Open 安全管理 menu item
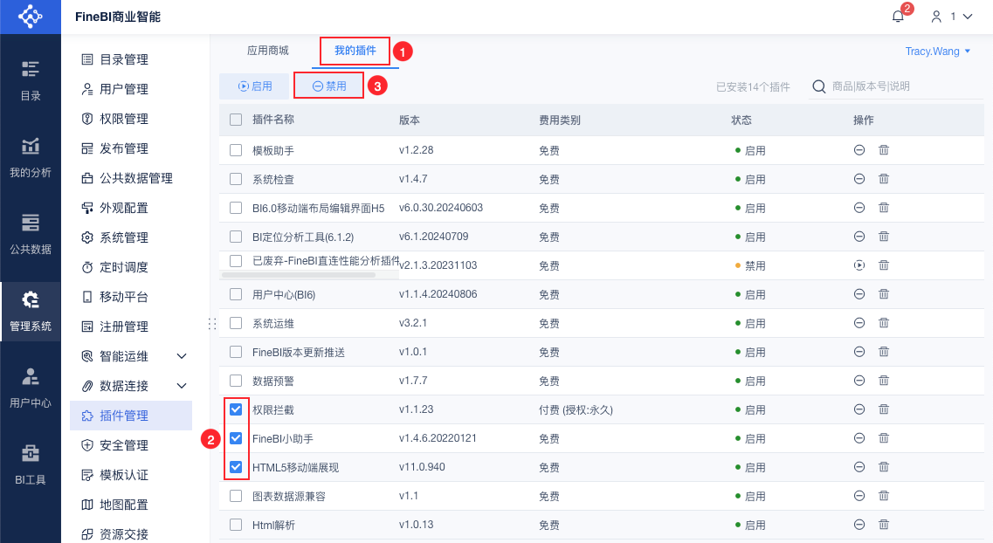 tap(131, 445)
